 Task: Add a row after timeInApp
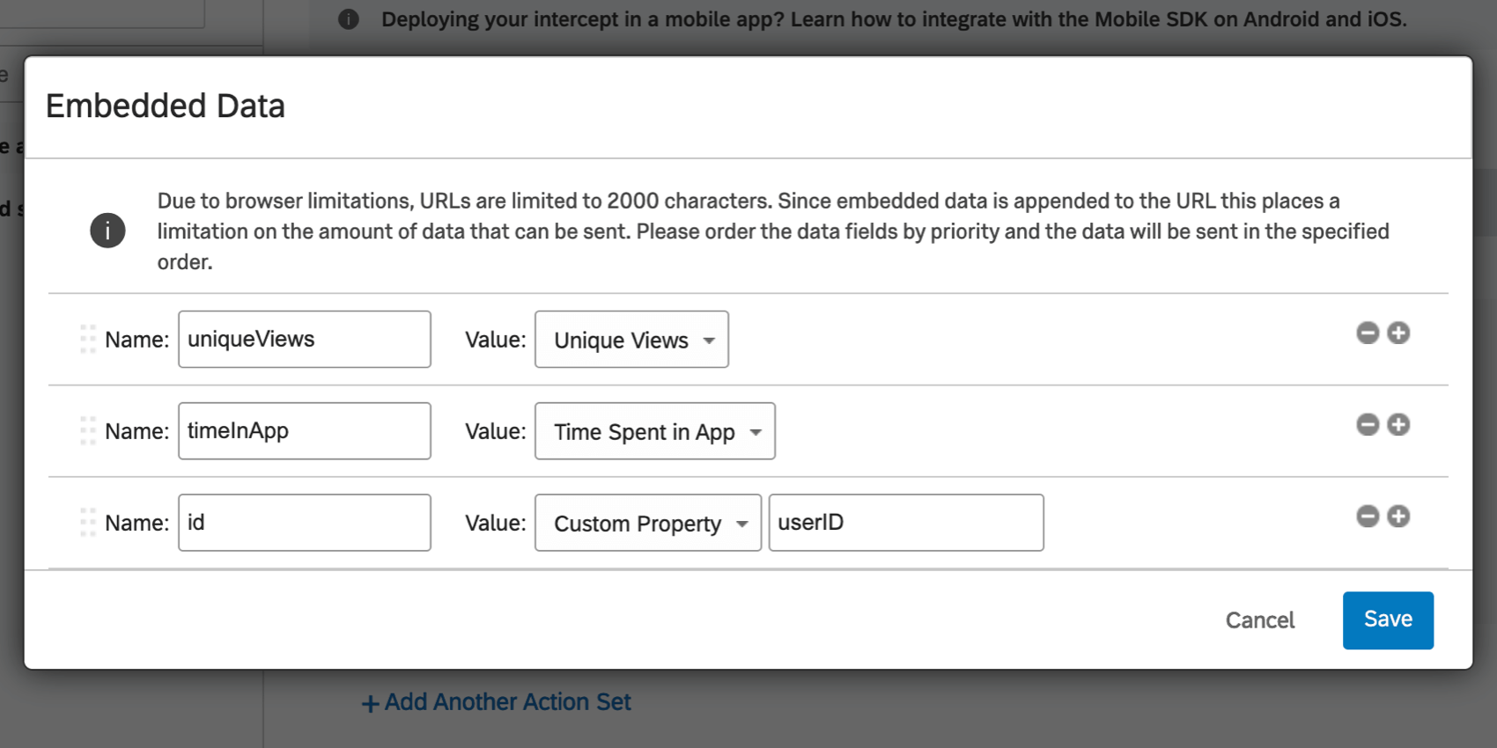pos(1398,424)
